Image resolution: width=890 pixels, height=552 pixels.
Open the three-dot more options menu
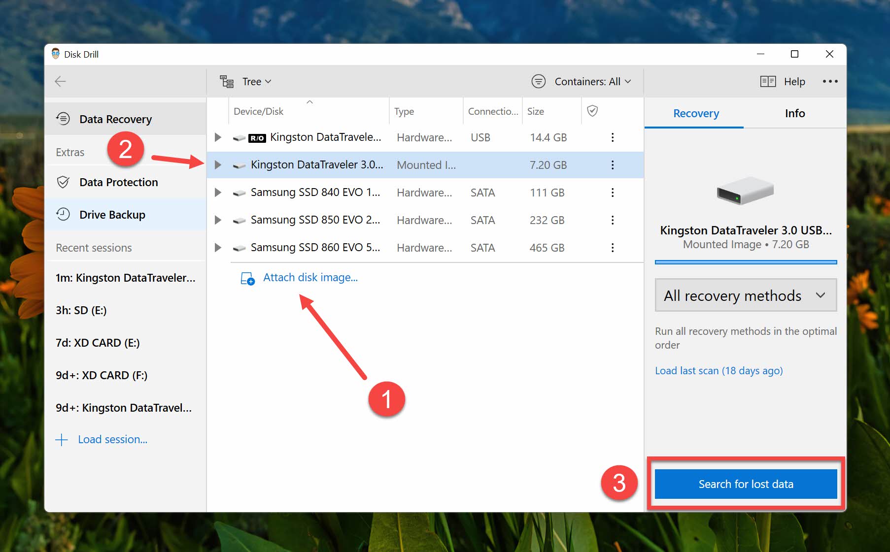(x=830, y=81)
